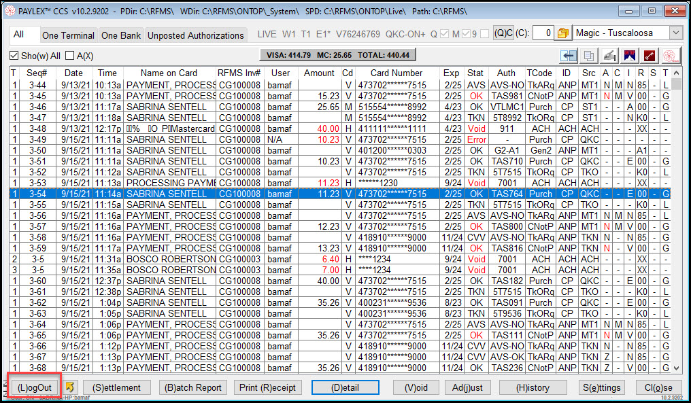Select row with Seq# 3-62
Image resolution: width=691 pixels, height=403 pixels.
340,302
